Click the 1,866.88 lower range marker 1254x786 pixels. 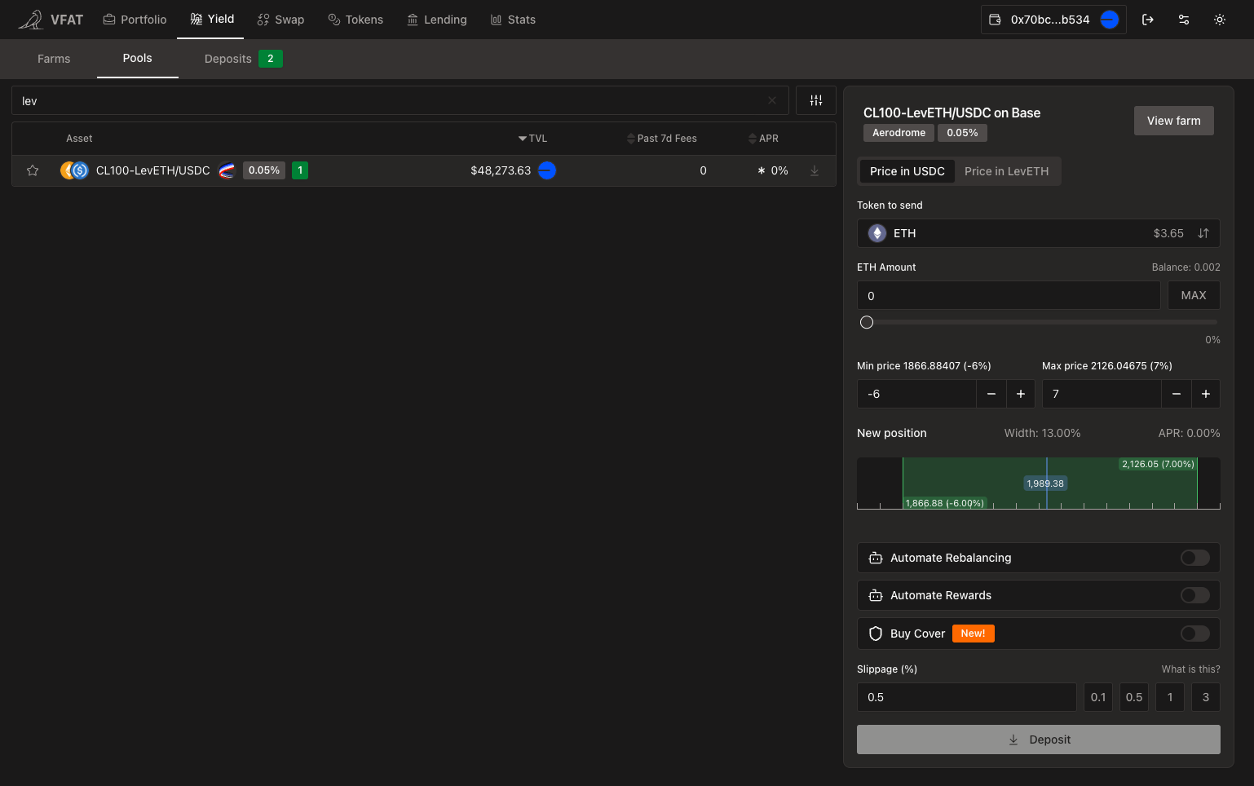(x=945, y=503)
